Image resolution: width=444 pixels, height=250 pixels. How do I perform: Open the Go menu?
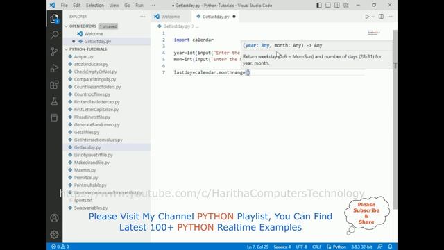[x=127, y=6]
